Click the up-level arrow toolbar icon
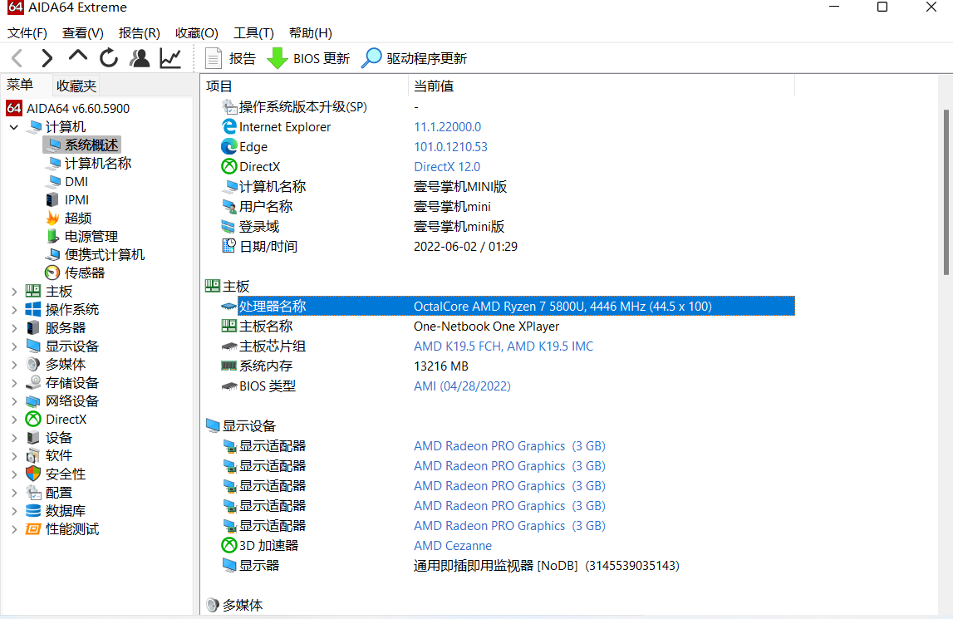 (x=78, y=56)
